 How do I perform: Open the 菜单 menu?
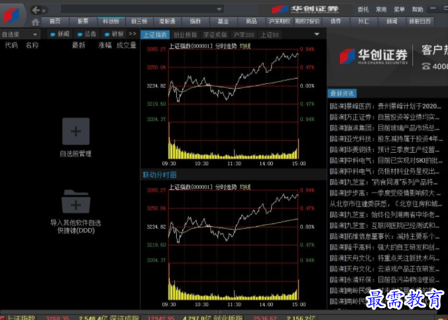399,10
